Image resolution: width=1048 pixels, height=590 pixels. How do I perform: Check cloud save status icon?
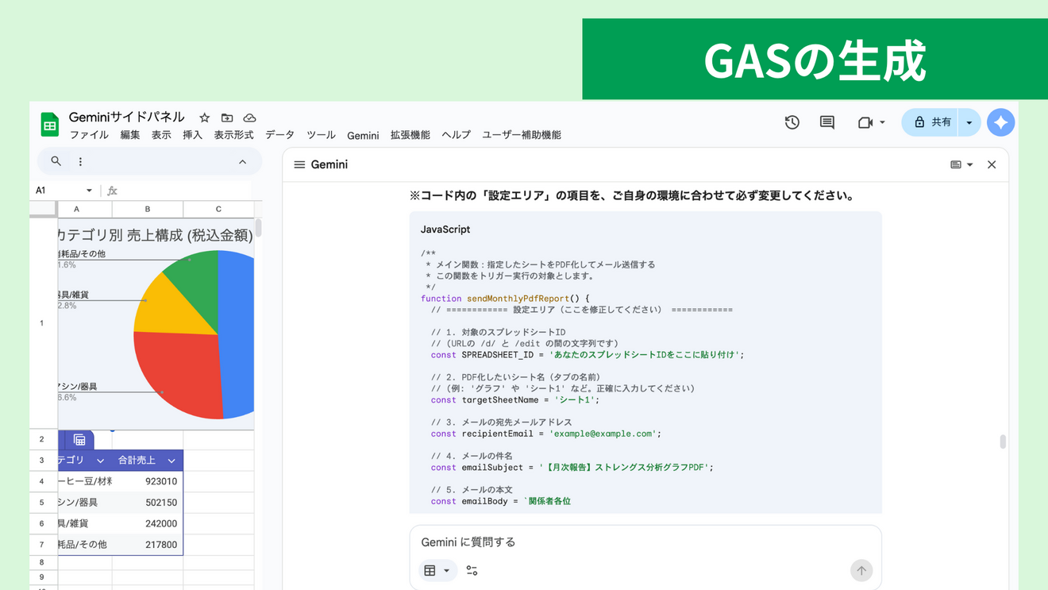pos(249,118)
